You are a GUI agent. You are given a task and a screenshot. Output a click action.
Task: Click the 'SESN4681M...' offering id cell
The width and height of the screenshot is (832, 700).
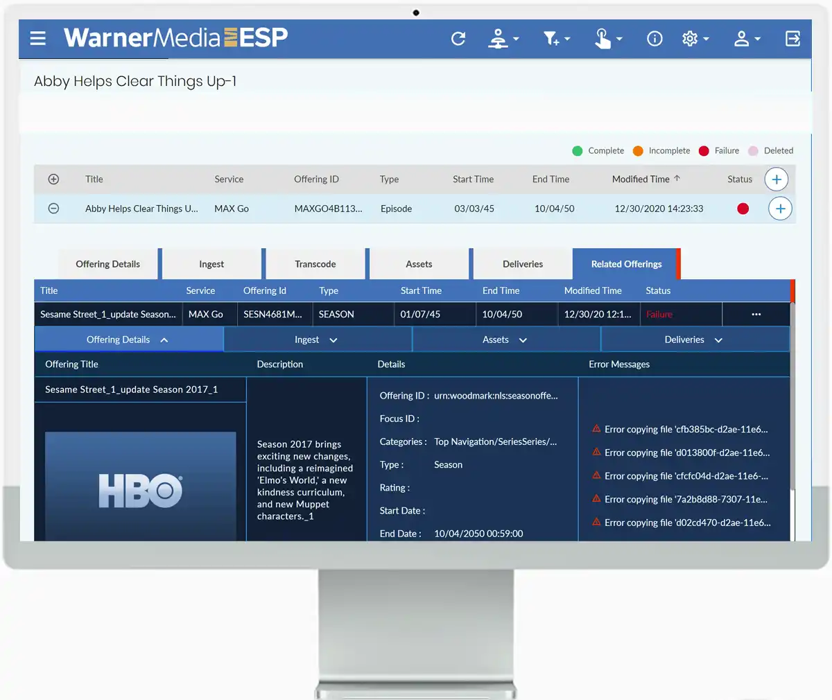click(x=272, y=314)
